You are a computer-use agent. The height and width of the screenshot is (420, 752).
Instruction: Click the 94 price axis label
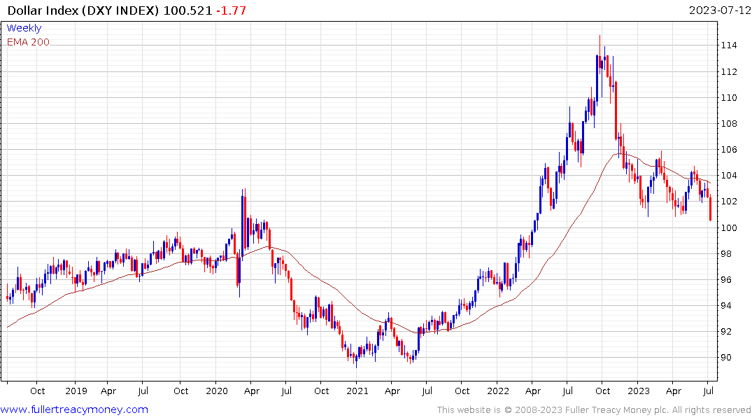[726, 306]
